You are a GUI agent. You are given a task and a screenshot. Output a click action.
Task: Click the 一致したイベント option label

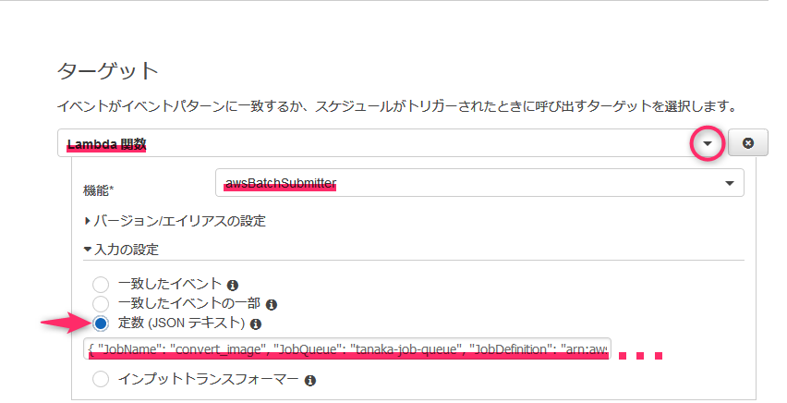pos(170,284)
